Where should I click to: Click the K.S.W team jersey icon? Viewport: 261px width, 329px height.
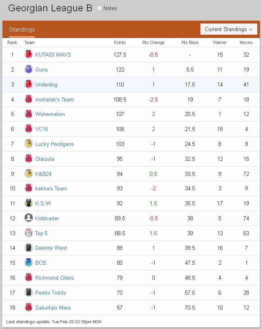coord(28,203)
